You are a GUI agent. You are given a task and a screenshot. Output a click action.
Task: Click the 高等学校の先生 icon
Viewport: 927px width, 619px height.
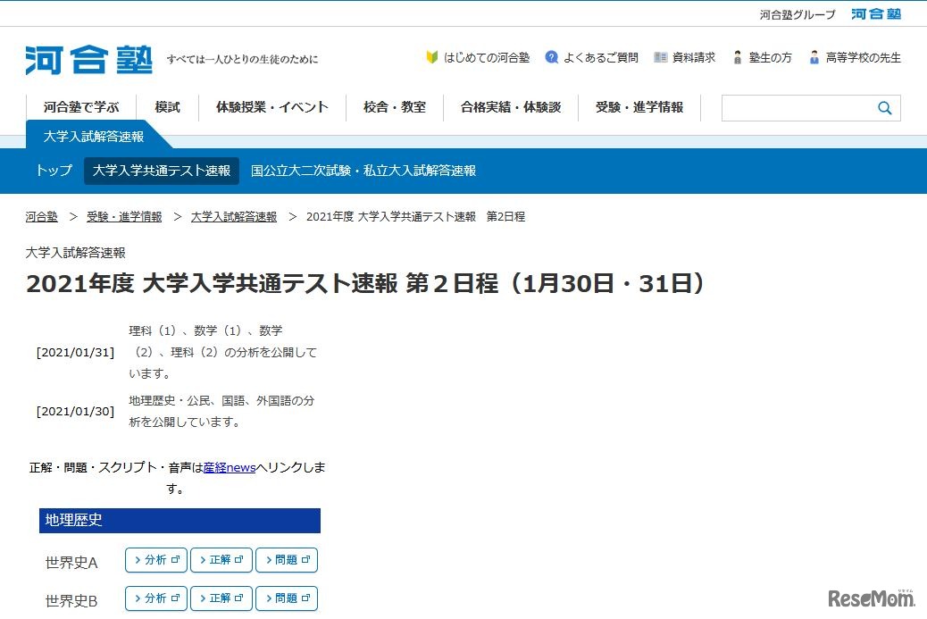pyautogui.click(x=814, y=56)
